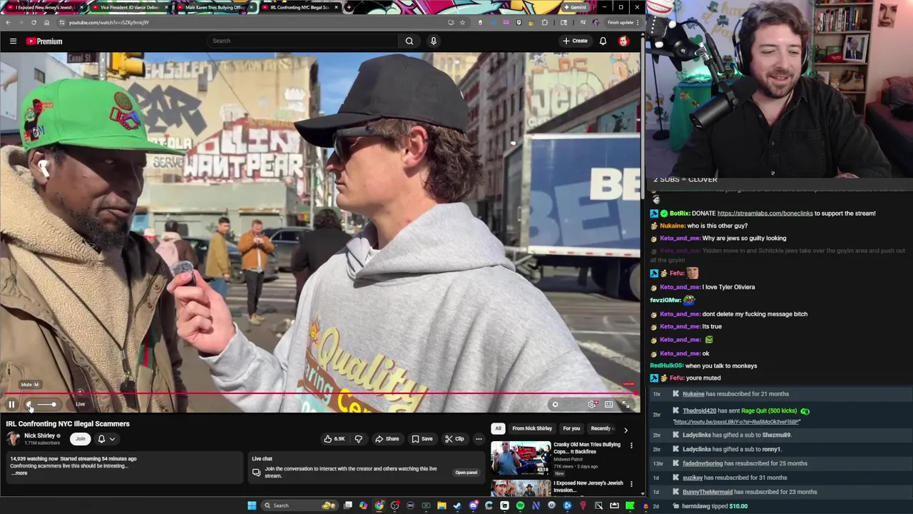Select From Nick Shirley chip

pos(532,428)
